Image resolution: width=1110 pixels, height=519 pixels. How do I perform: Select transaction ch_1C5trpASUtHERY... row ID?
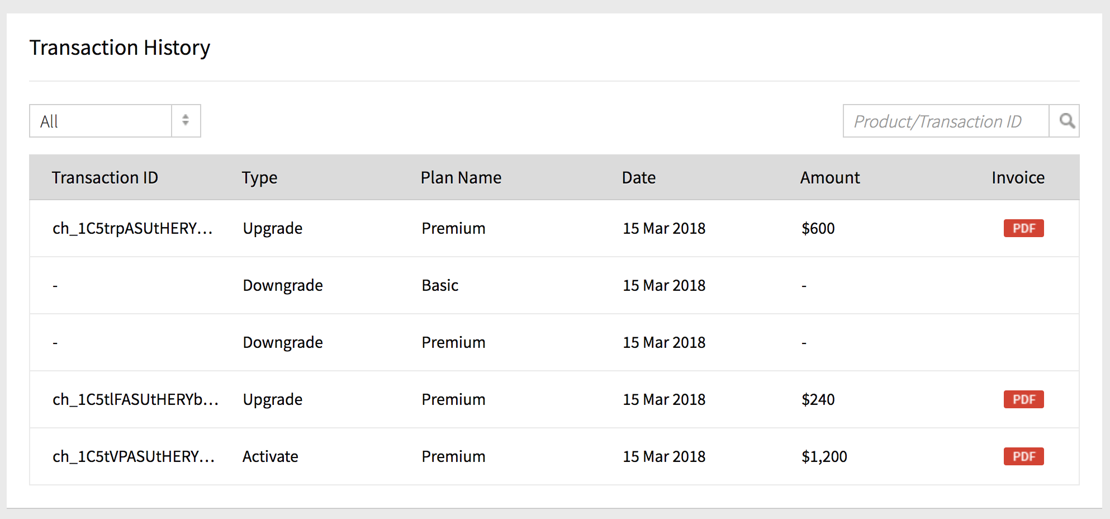point(132,228)
